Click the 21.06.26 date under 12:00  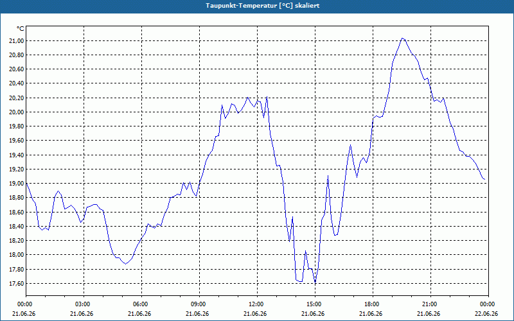pos(255,314)
